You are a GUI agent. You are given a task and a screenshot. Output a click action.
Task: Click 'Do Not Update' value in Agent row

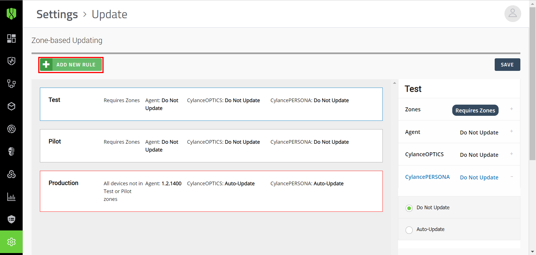click(x=479, y=133)
